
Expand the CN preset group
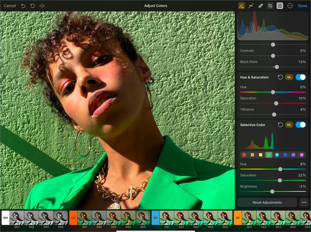coord(73,218)
